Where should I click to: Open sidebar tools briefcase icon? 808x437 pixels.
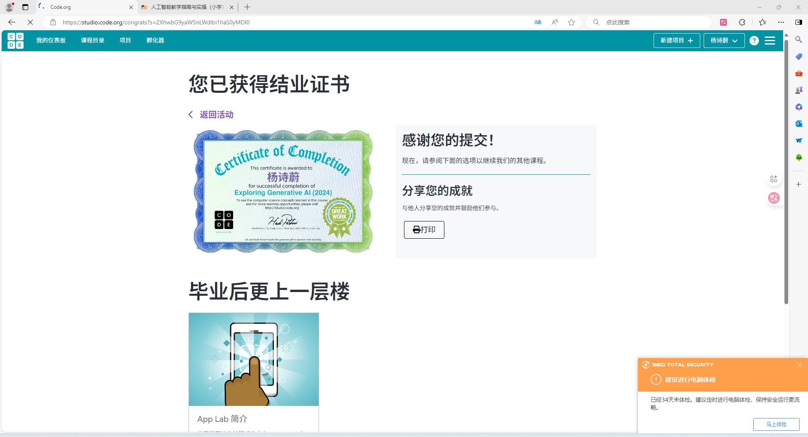(x=799, y=73)
